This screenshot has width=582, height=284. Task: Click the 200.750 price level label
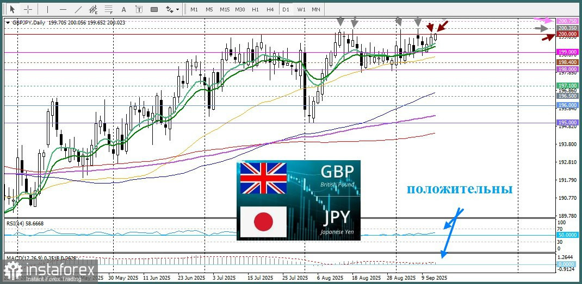click(567, 21)
